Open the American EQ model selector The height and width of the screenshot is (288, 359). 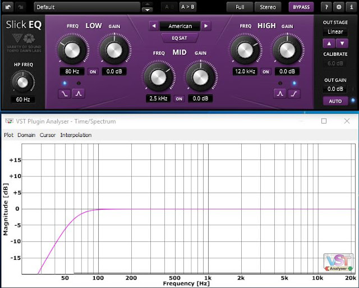[x=180, y=26]
